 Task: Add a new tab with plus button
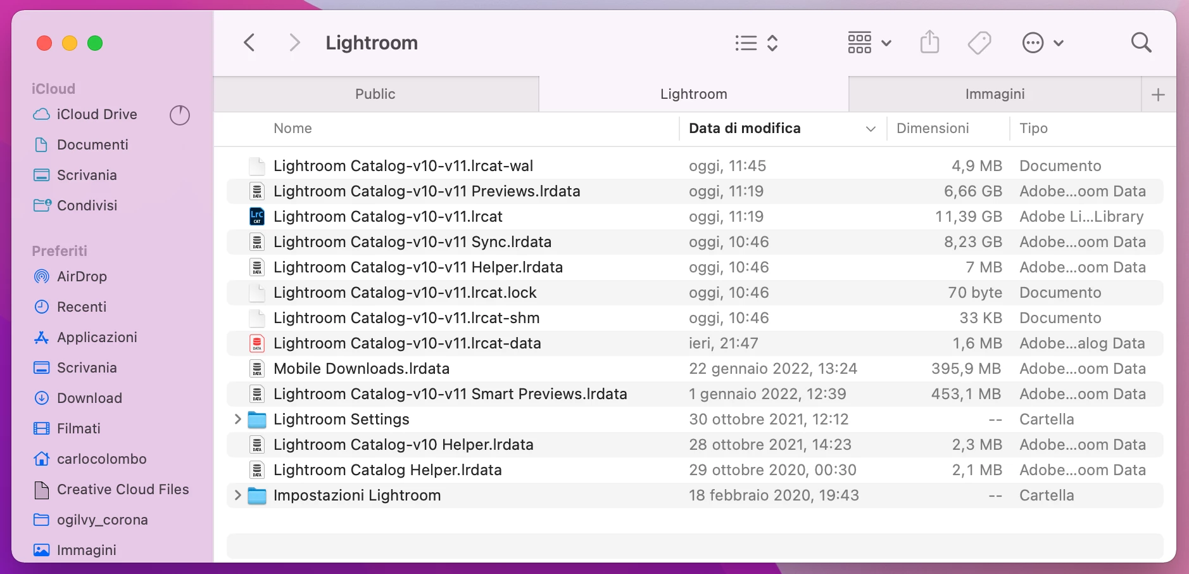point(1158,94)
